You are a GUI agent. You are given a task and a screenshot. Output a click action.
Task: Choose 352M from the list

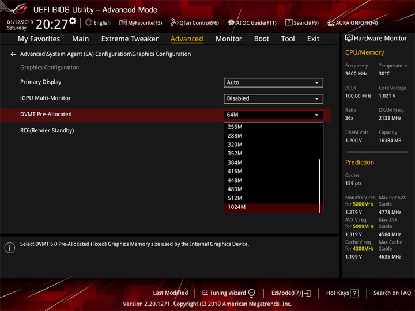(271, 154)
